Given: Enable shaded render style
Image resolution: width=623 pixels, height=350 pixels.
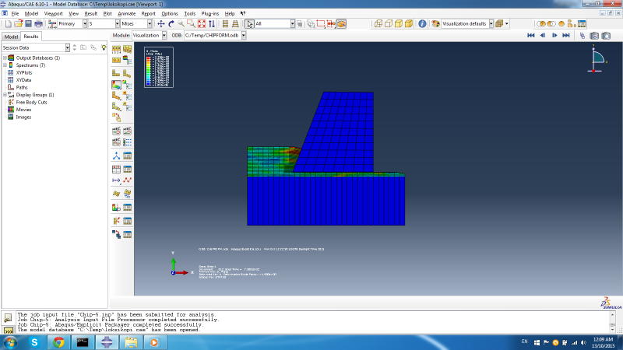Looking at the screenshot, I should pos(408,24).
